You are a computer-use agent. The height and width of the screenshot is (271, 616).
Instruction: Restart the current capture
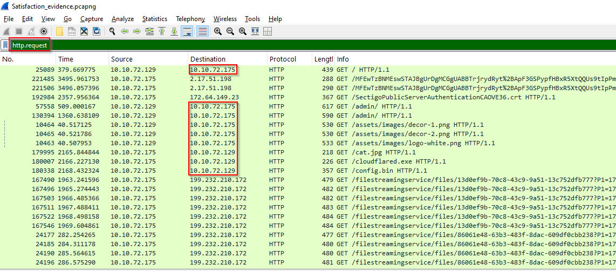click(31, 31)
